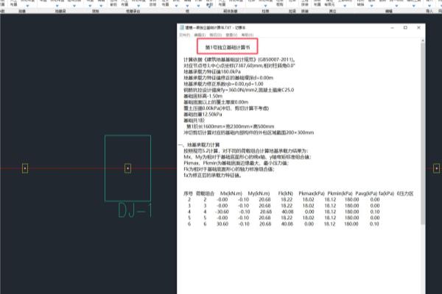Open the 编辑(E) menu in Notepad
The width and height of the screenshot is (442, 294).
200,35
